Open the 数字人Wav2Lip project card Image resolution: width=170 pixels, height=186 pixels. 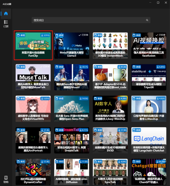pyautogui.click(x=149, y=109)
